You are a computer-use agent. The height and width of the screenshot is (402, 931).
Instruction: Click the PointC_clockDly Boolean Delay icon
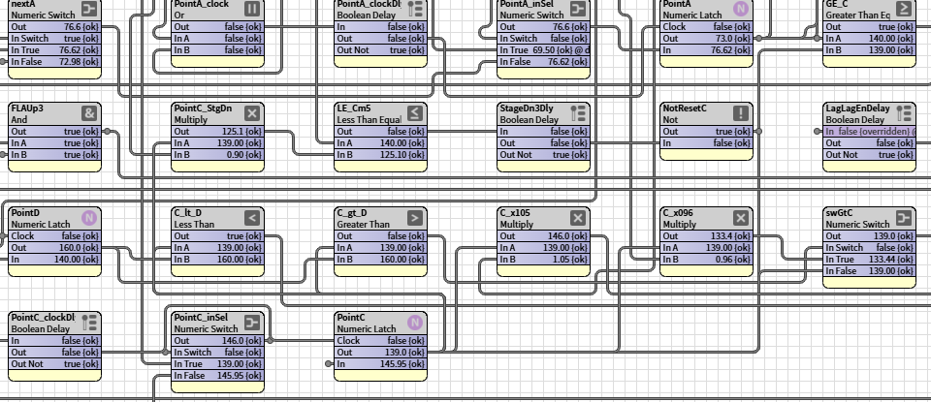point(89,323)
